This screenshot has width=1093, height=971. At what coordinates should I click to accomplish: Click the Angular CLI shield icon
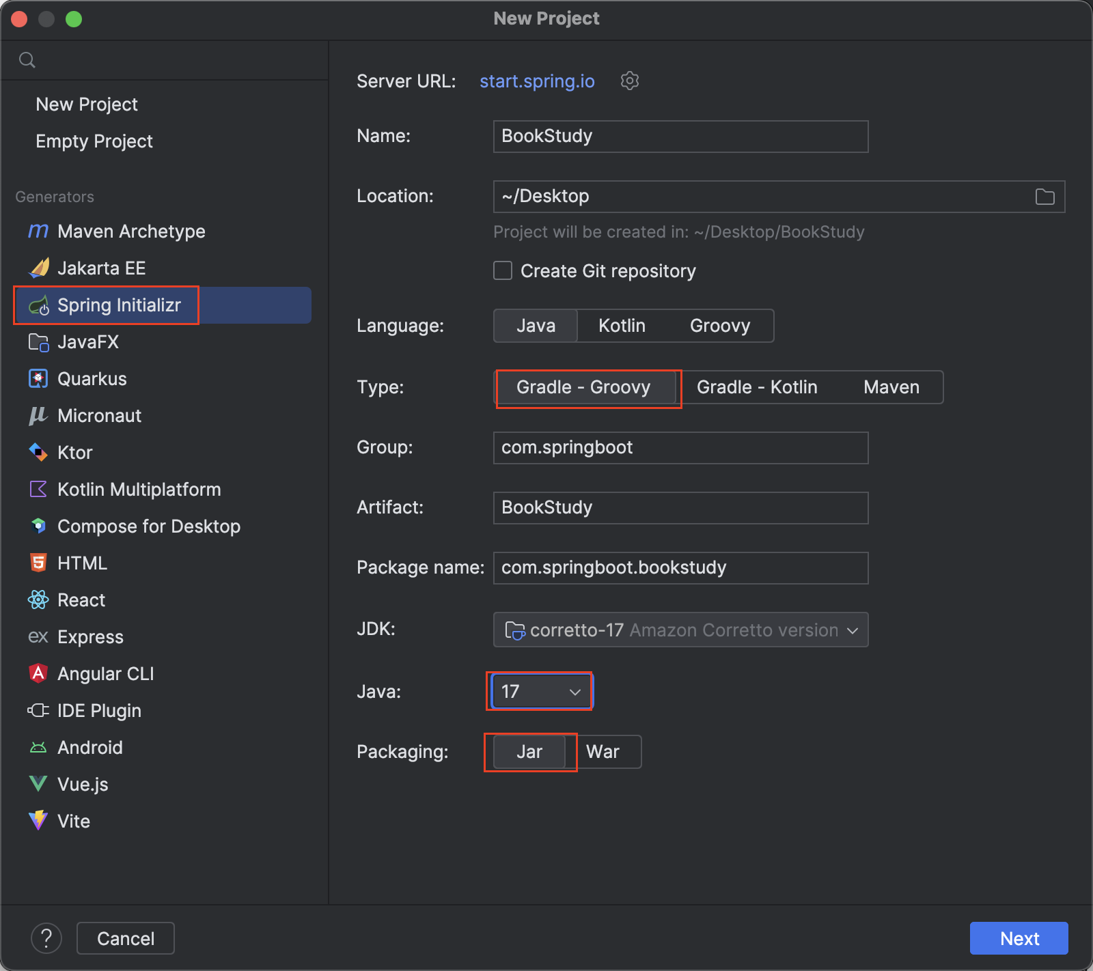coord(38,674)
